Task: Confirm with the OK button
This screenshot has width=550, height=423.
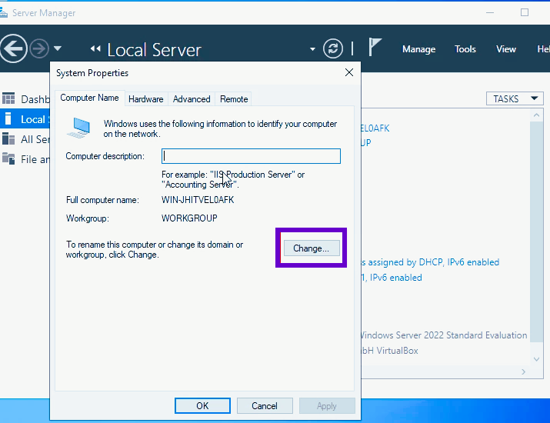Action: 202,406
